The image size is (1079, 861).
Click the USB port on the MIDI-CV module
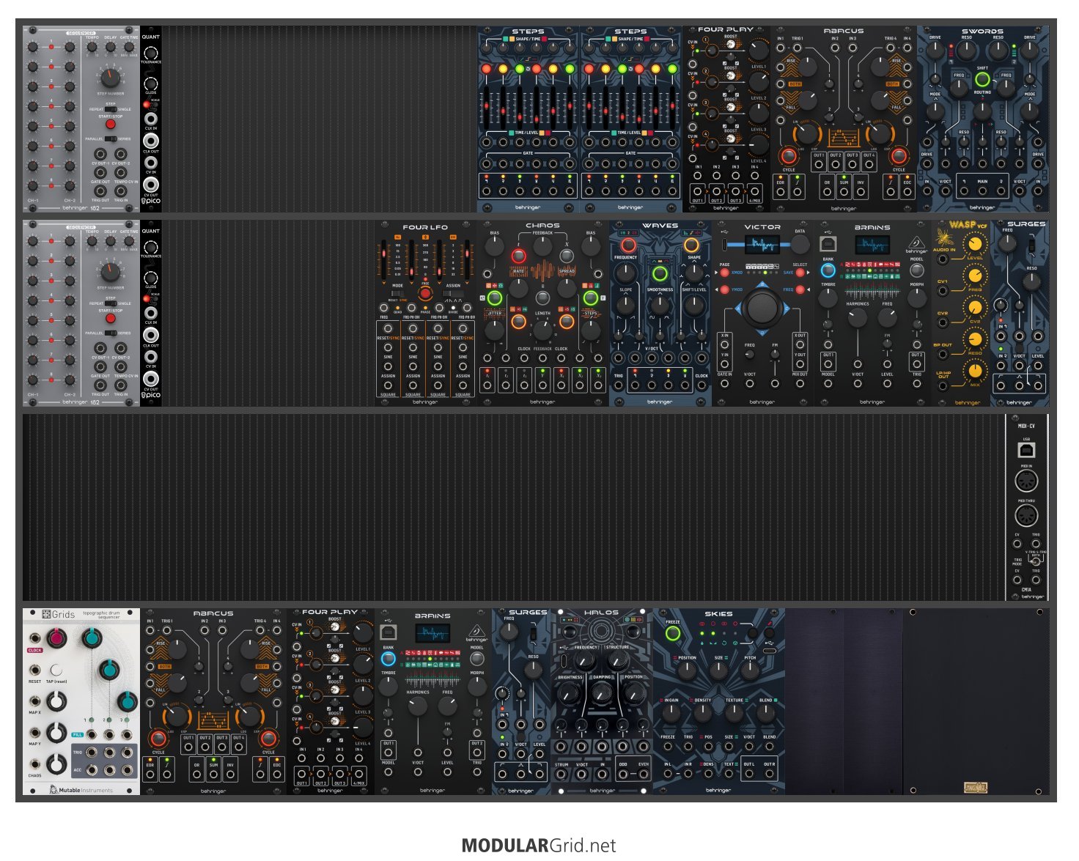pyautogui.click(x=1026, y=448)
